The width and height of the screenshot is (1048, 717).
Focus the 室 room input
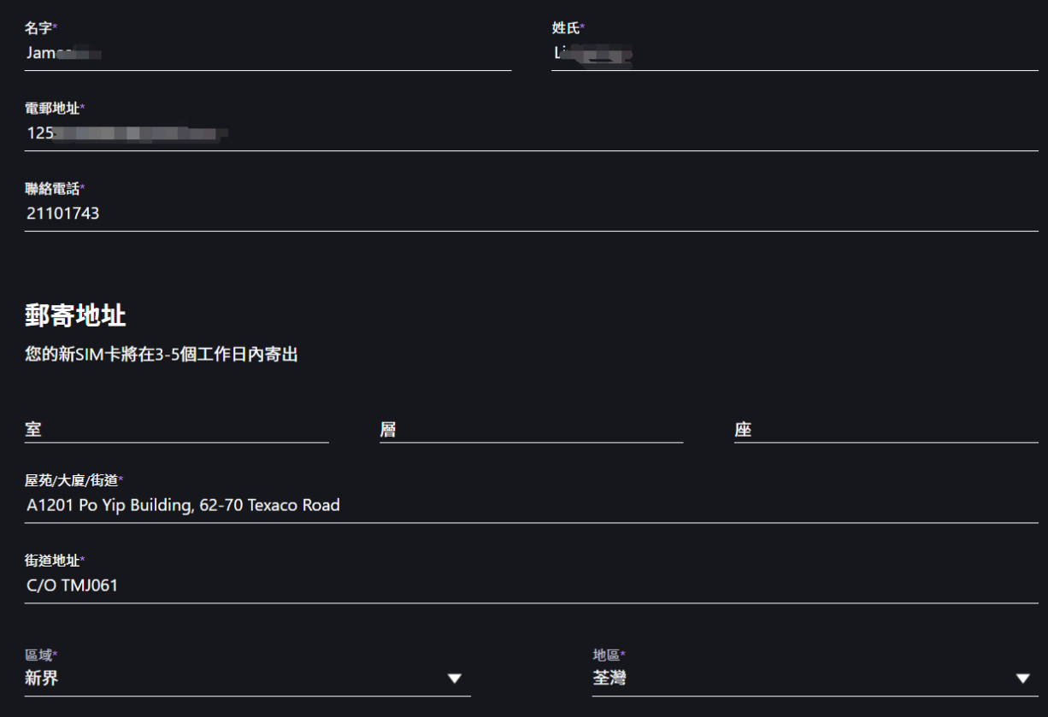[177, 430]
